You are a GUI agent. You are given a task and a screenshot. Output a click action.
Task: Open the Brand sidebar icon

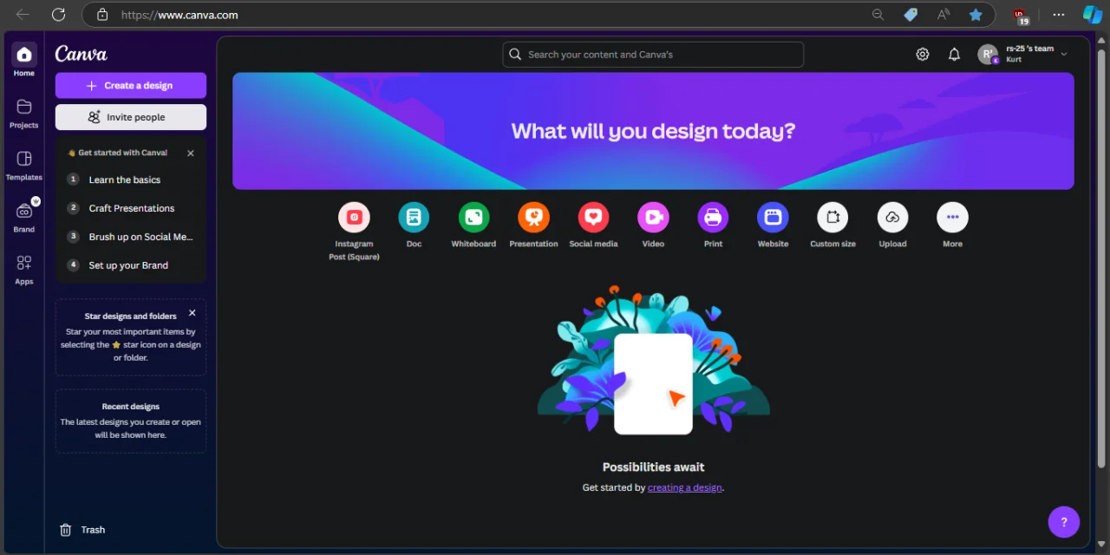[24, 211]
